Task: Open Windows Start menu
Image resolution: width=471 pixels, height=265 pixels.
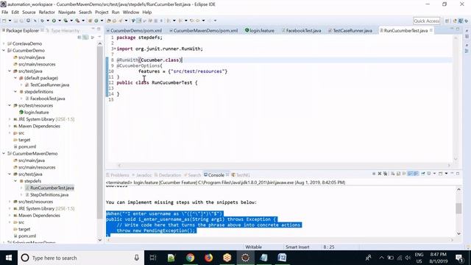Action: [9, 258]
